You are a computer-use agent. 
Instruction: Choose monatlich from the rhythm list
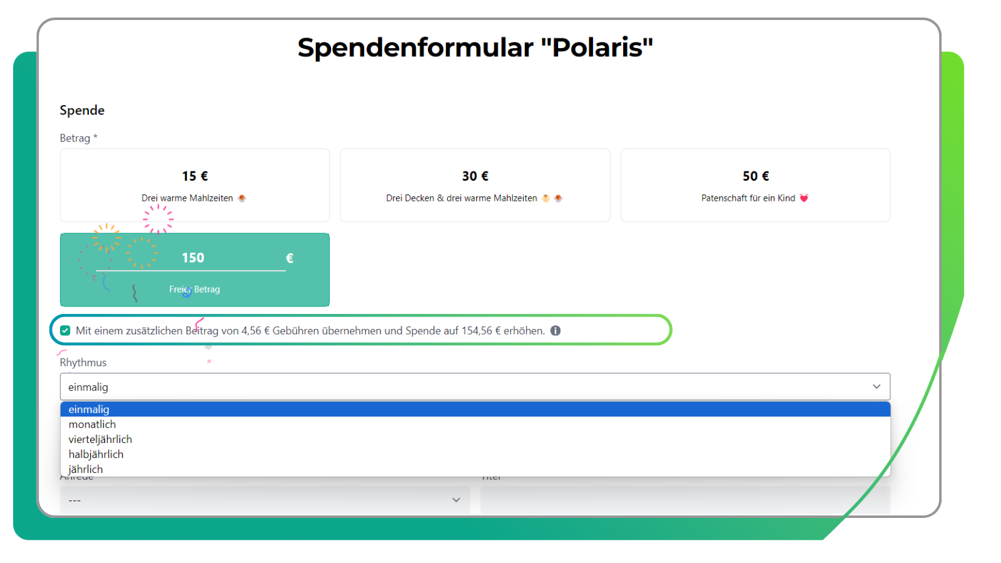tap(92, 424)
